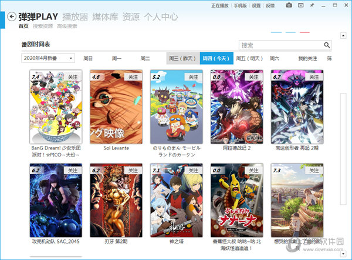Open 设置 from the title bar

coord(256,6)
